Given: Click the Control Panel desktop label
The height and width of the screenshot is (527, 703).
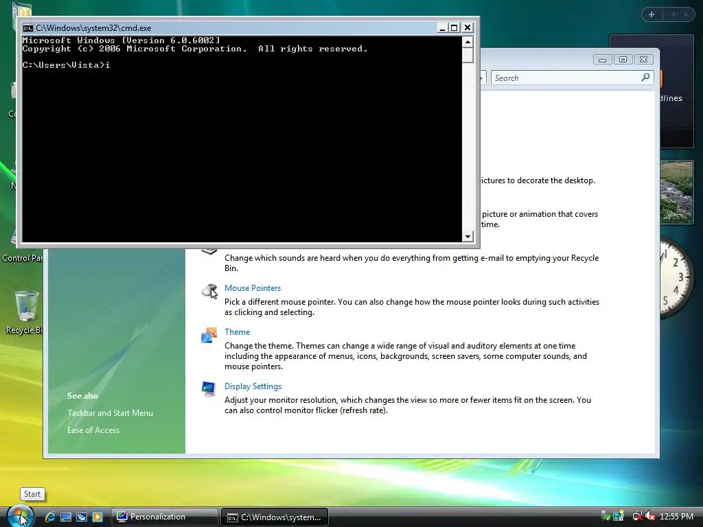Looking at the screenshot, I should pos(23,258).
